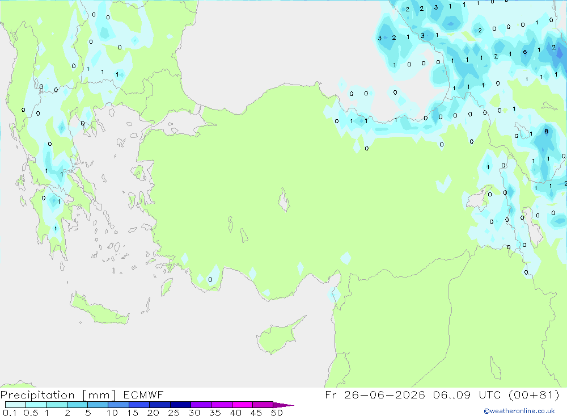
Task: Click the 0.1–0.5 mm legend color swatch
Action: pos(15,405)
